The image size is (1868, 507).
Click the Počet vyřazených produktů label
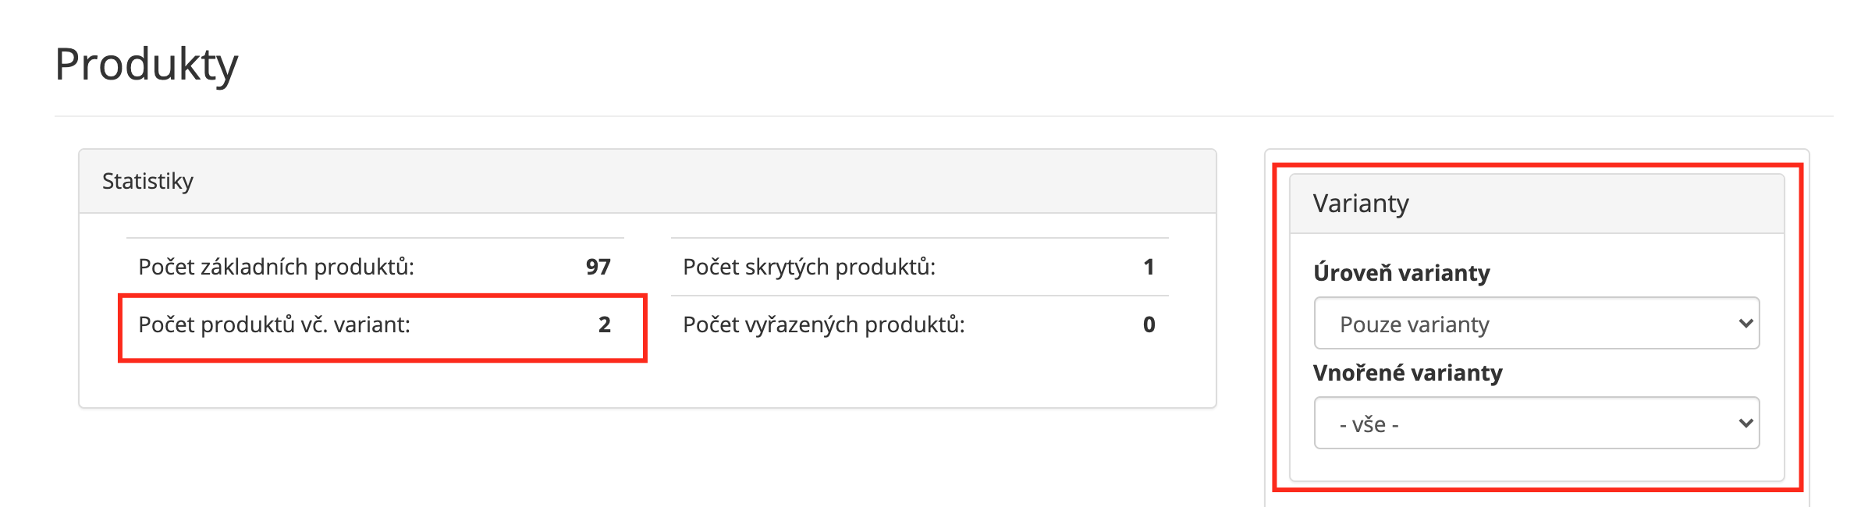(x=824, y=324)
